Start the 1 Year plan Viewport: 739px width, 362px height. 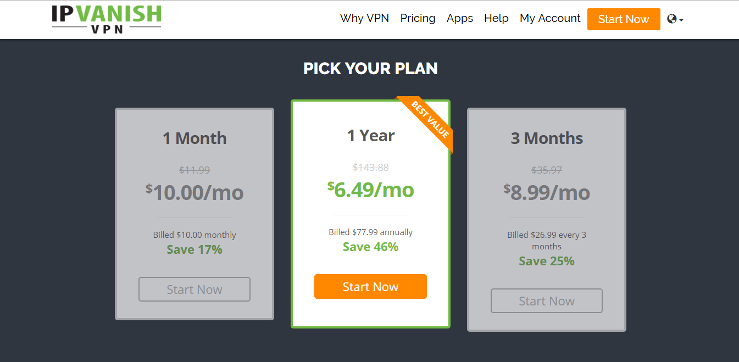370,287
